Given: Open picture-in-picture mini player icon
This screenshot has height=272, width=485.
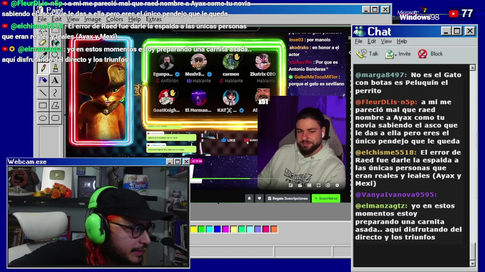Looking at the screenshot, I should (291, 185).
